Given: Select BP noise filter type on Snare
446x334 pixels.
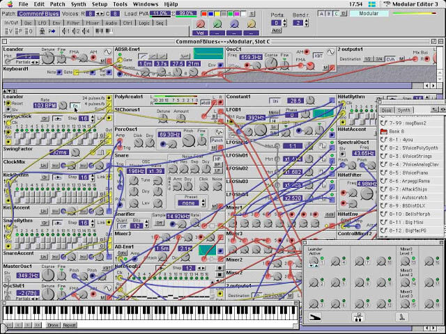Looking at the screenshot, I should click(x=217, y=165).
